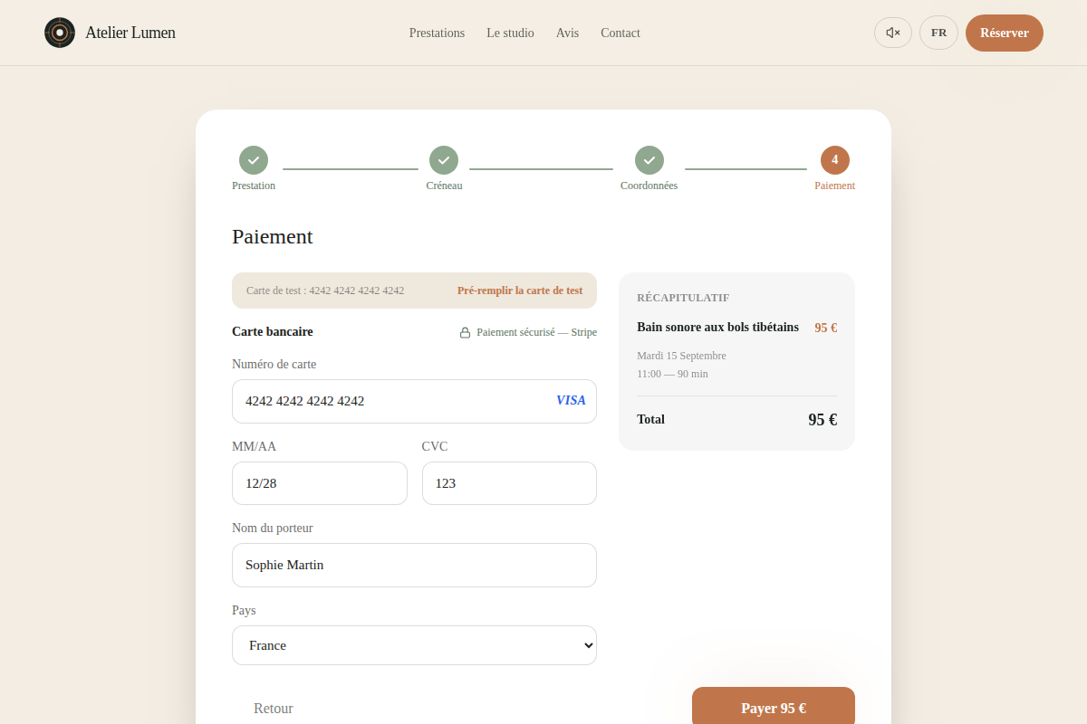
Task: Click the Atelier Lumen brand name
Action: pos(130,33)
